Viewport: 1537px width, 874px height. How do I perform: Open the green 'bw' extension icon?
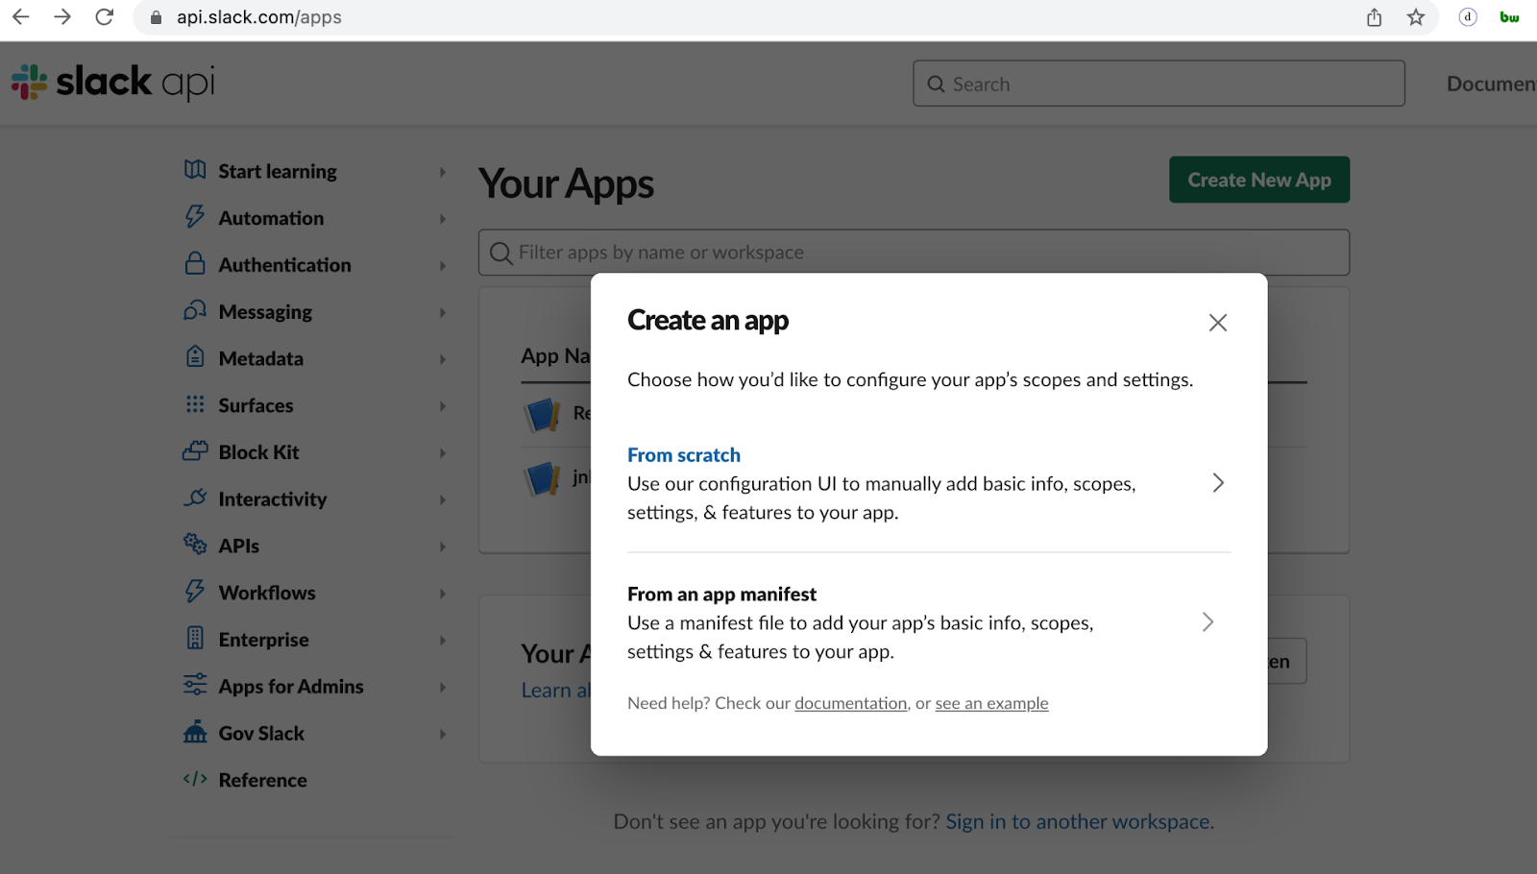pos(1510,17)
